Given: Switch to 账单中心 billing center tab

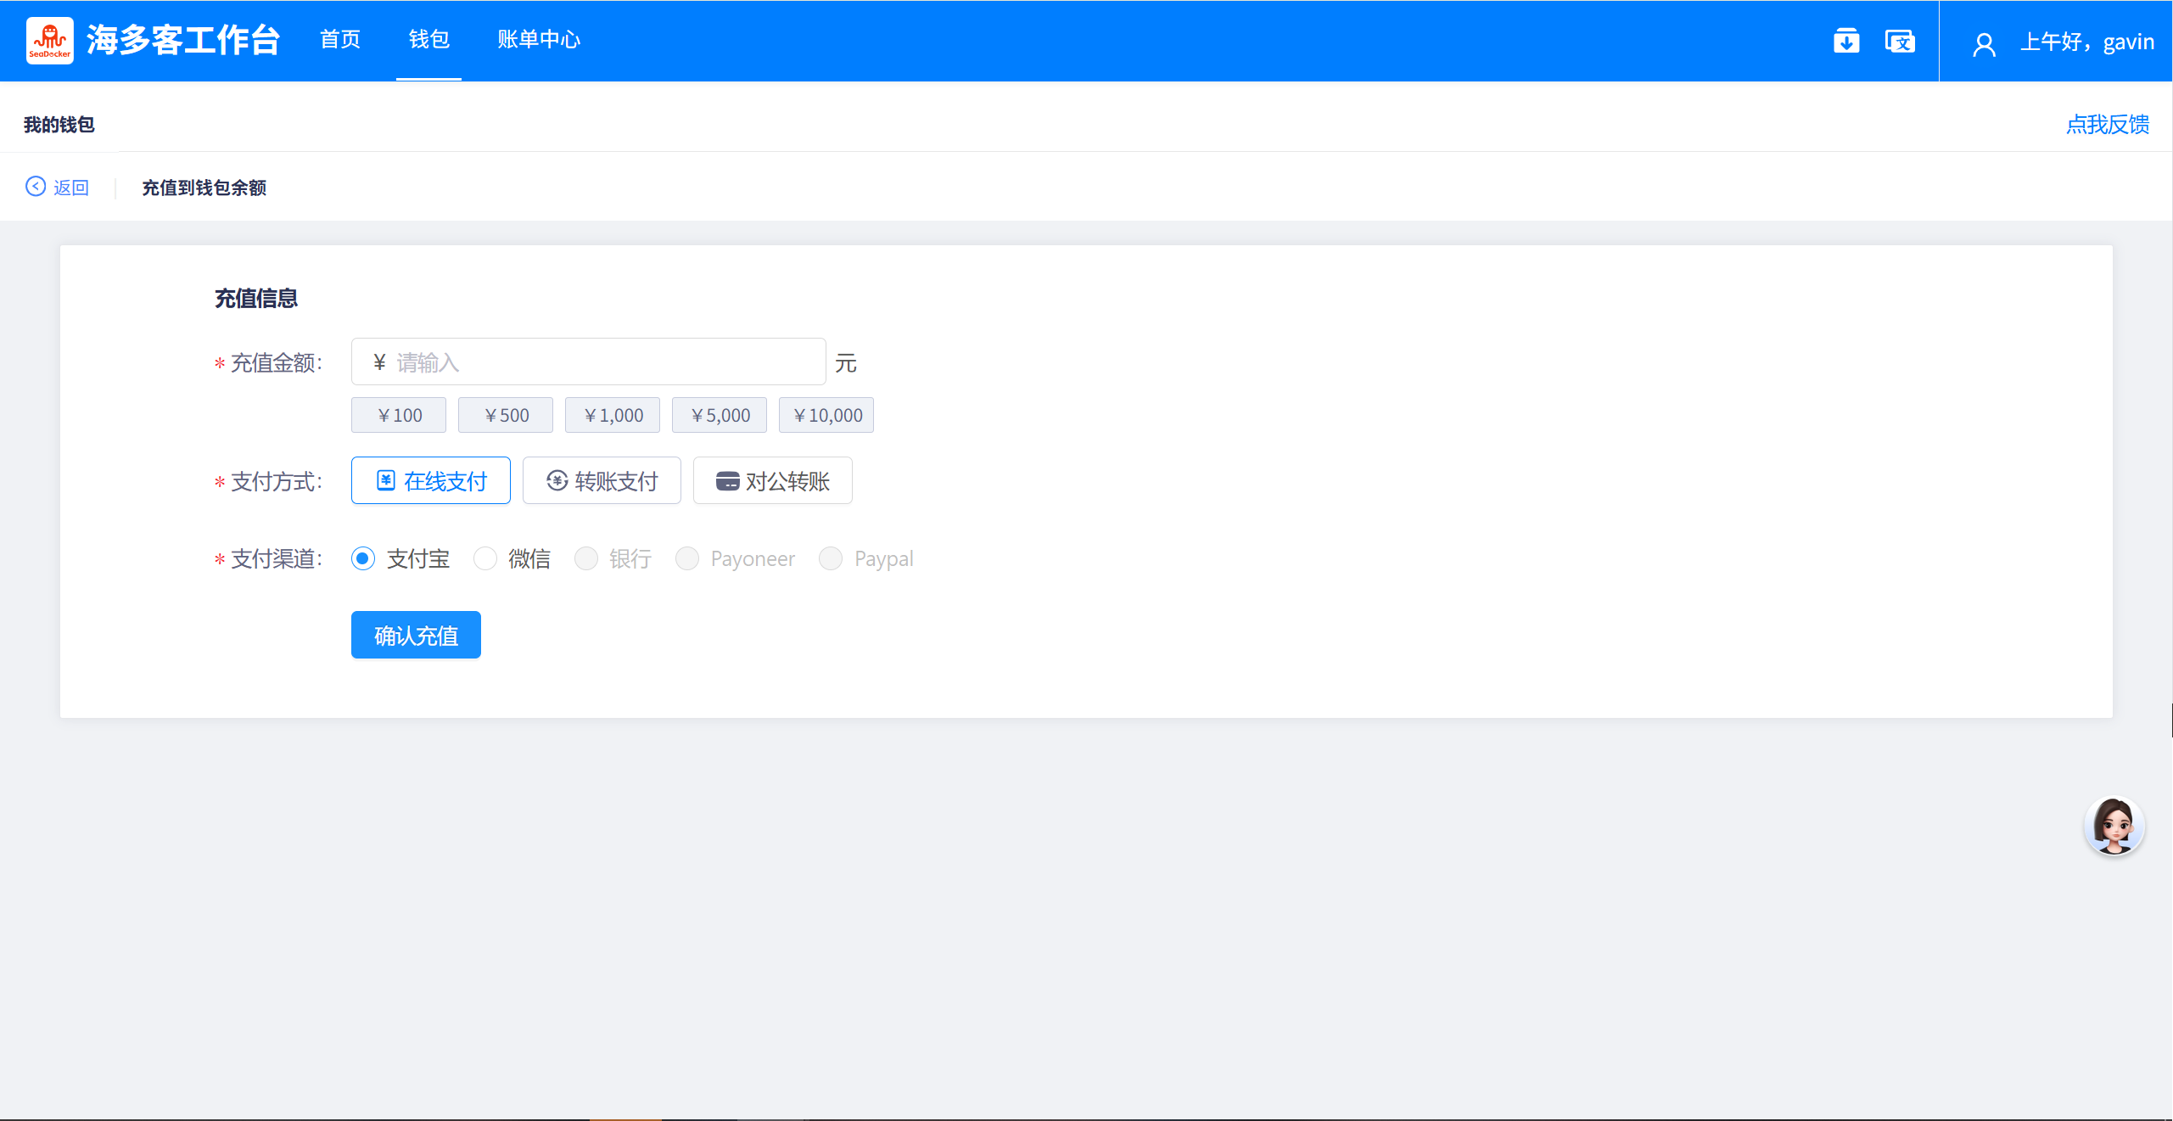Looking at the screenshot, I should pos(539,40).
